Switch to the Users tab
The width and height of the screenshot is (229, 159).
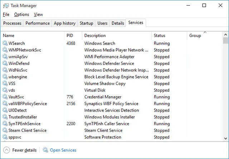pos(102,23)
